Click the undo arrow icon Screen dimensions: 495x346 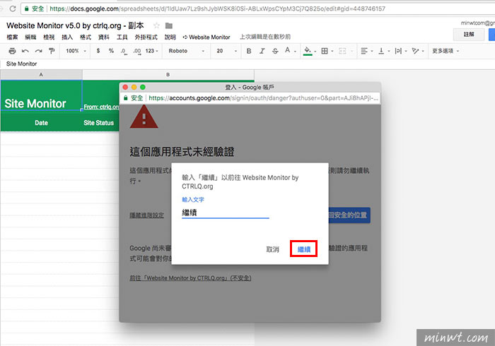click(x=25, y=51)
